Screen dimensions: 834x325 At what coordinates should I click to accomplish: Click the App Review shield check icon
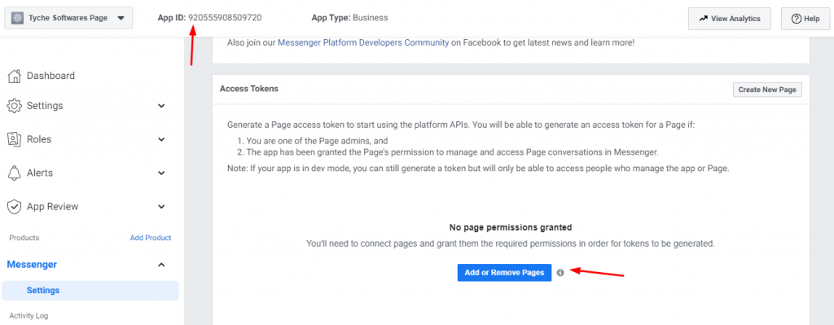click(14, 206)
